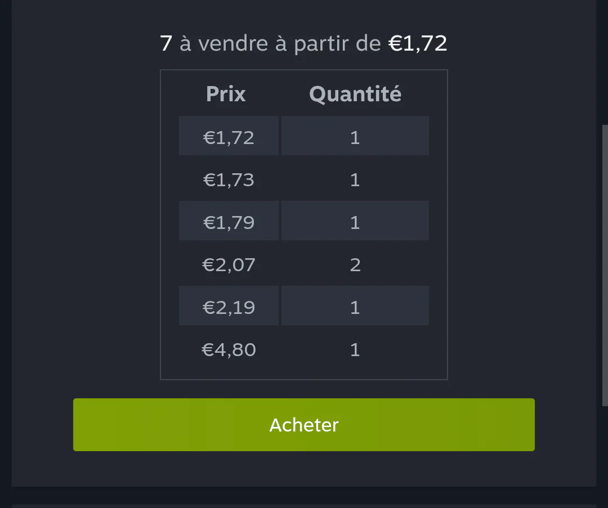Viewport: 608px width, 508px height.
Task: Click quantity 1 in the €1,72 row
Action: coord(355,136)
